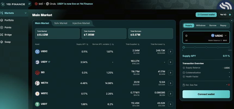Click the USDT token icon
The height and width of the screenshot is (109, 234).
tap(37, 104)
